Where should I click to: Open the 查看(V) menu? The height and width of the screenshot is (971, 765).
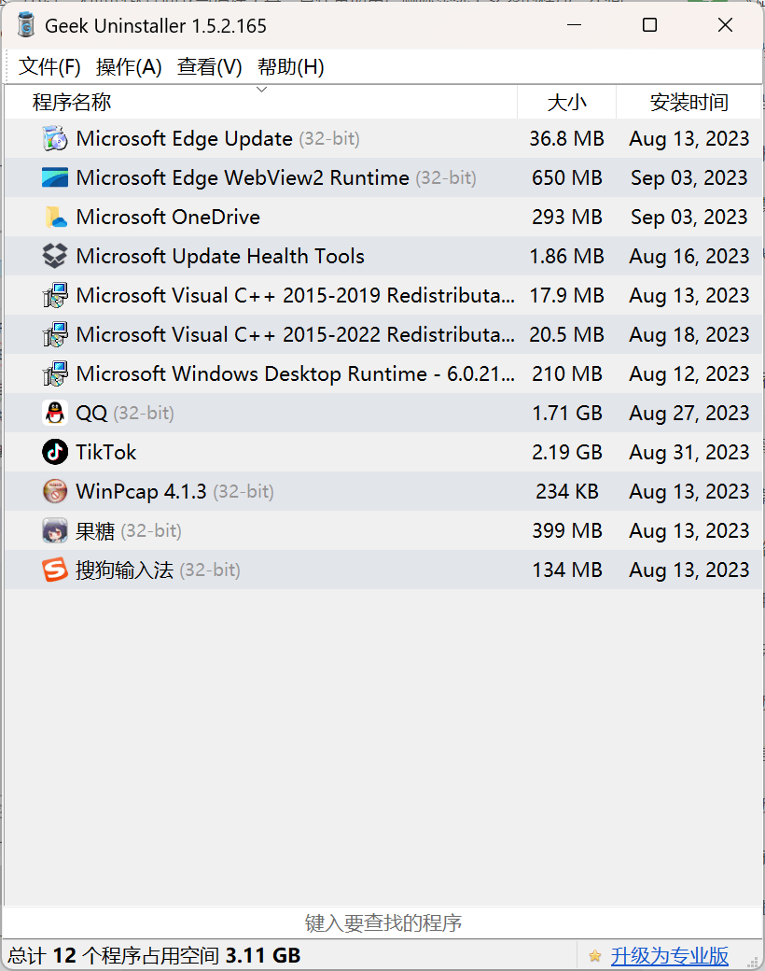tap(209, 67)
